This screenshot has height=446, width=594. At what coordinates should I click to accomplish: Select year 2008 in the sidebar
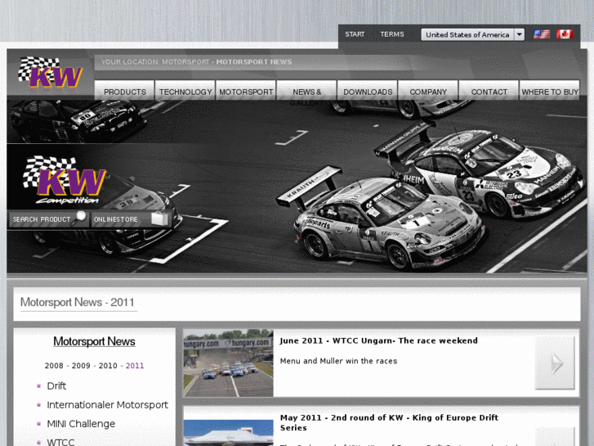pyautogui.click(x=54, y=366)
